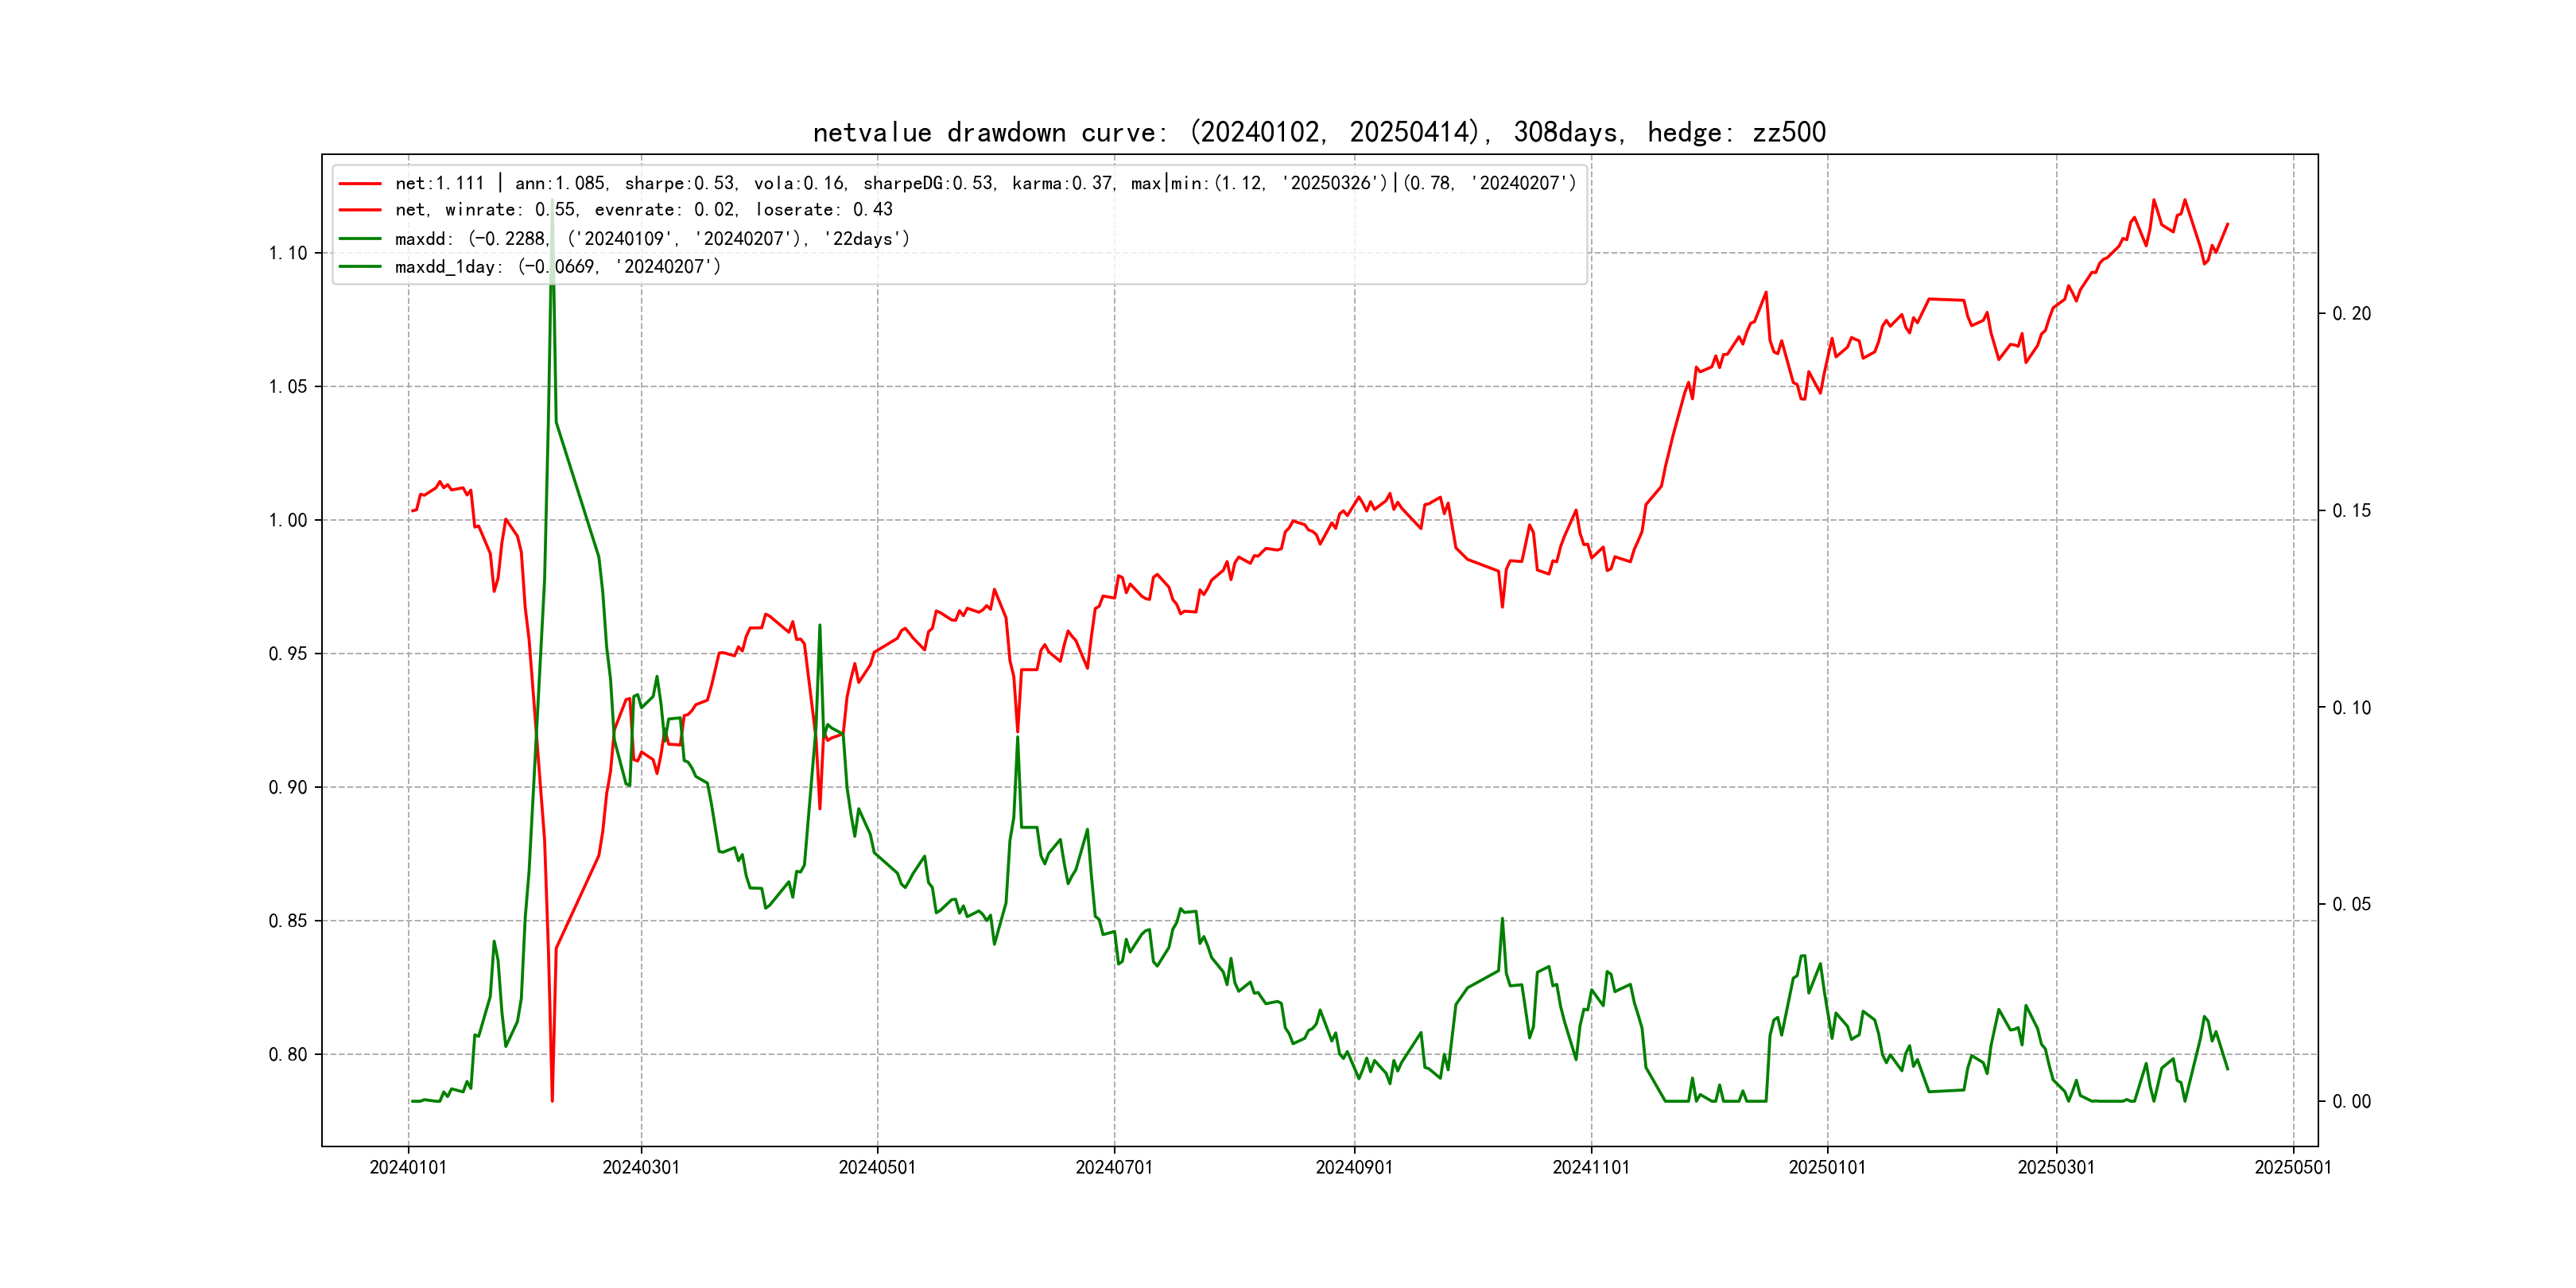Click the 1.10 left axis tick label
This screenshot has height=1288, width=2576.
pyautogui.click(x=288, y=253)
